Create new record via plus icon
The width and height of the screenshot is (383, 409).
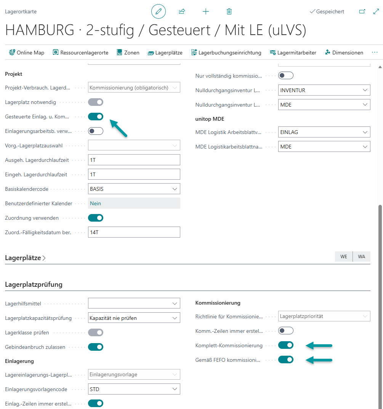(x=205, y=11)
